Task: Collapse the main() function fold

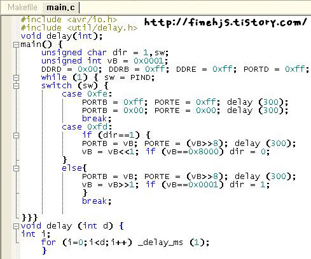Action: pos(16,44)
